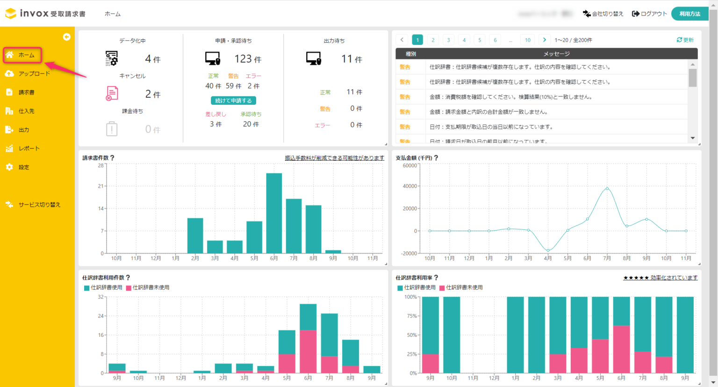718x387 pixels.
Task: Click the 利用方法 button
Action: pos(689,14)
